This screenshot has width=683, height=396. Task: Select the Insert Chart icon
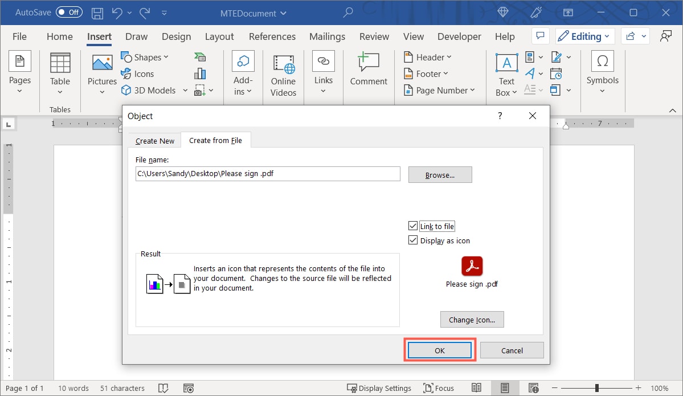click(x=200, y=73)
